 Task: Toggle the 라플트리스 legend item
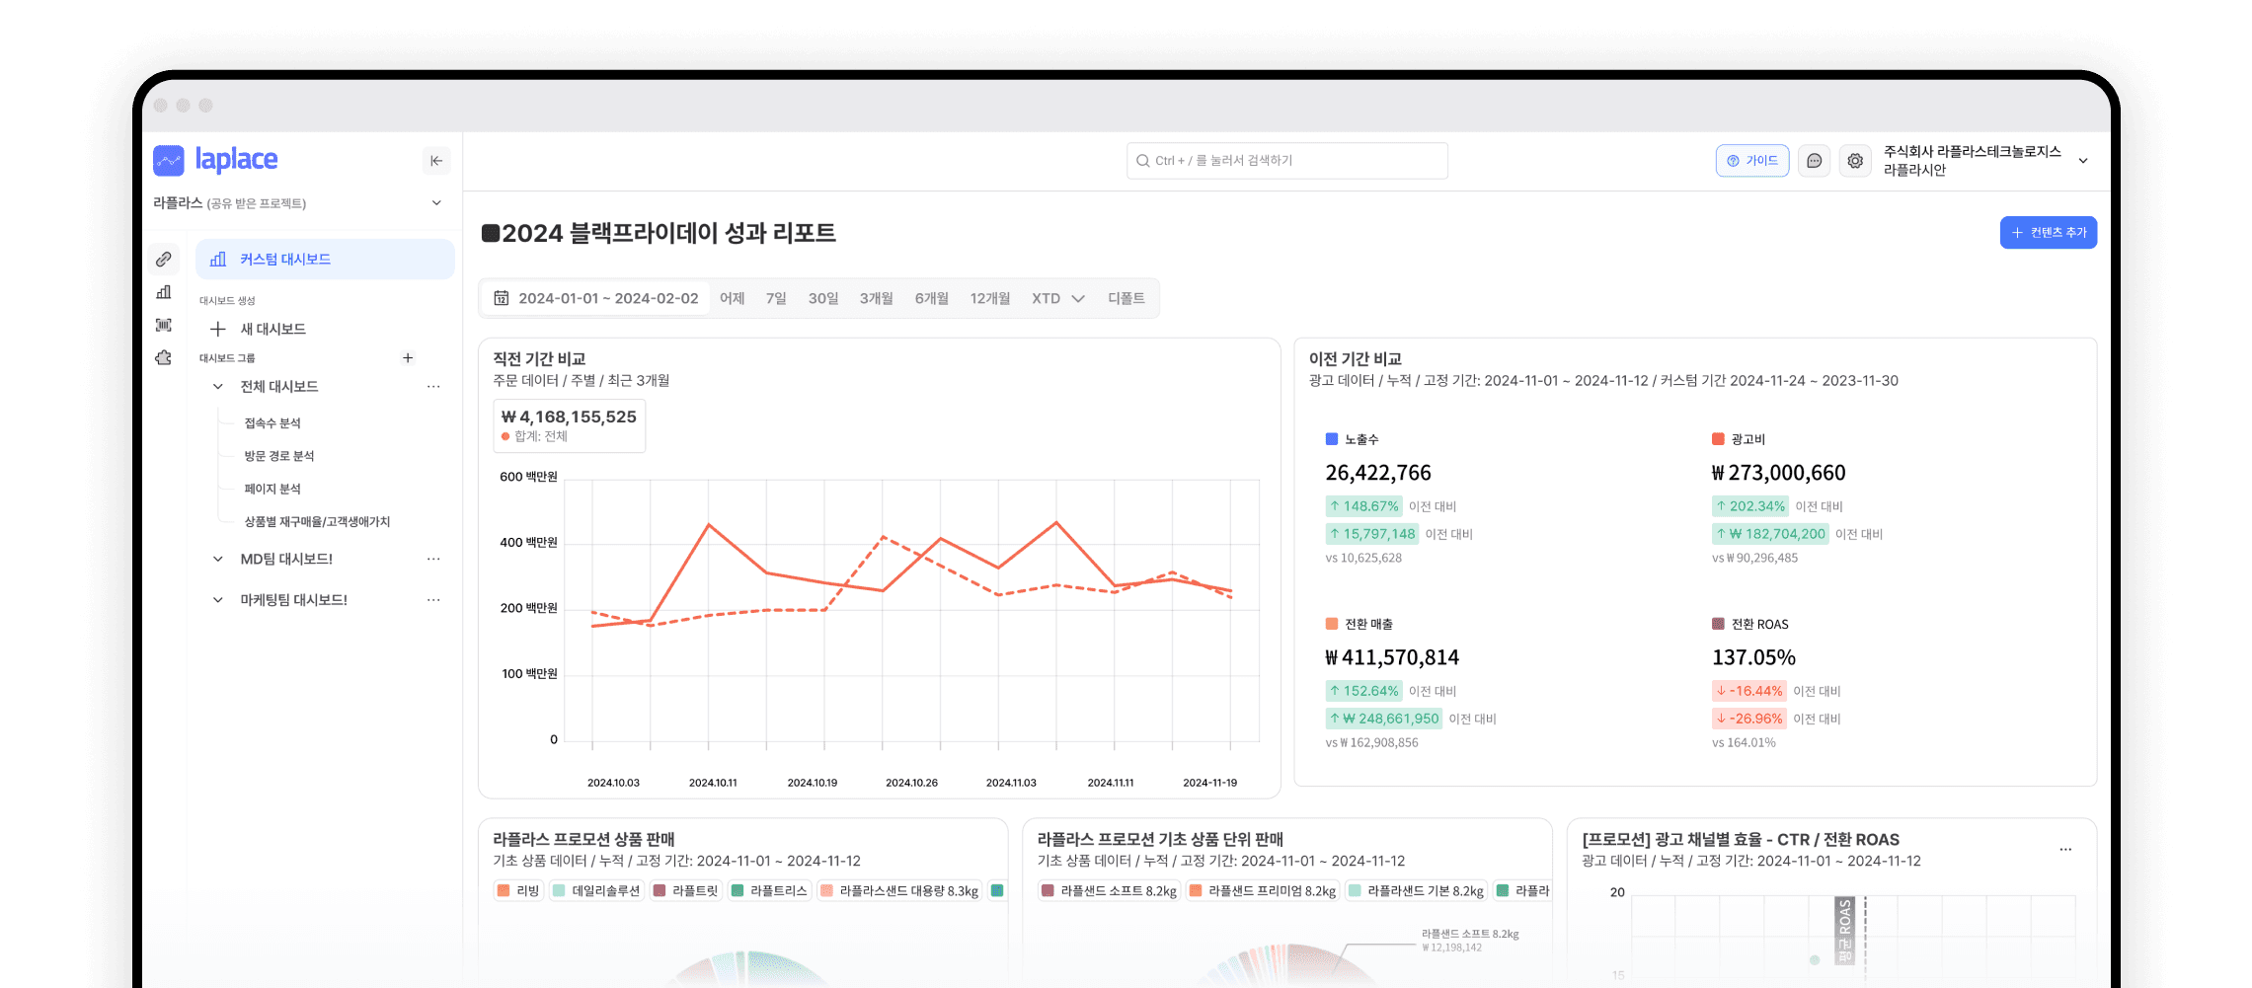click(770, 890)
